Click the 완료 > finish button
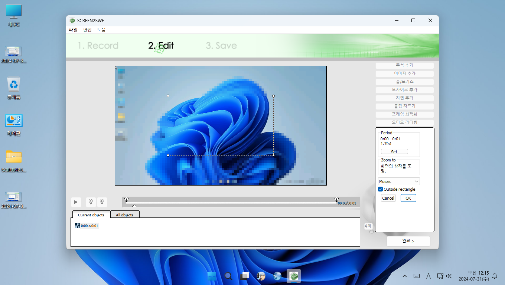Viewport: 505px width, 285px height. click(408, 241)
